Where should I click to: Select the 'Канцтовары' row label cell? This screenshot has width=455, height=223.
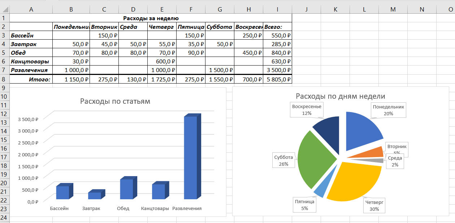31,62
